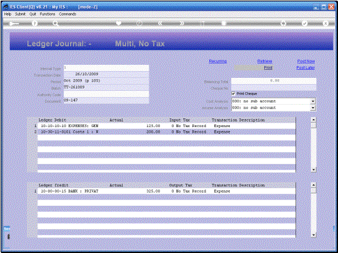Click the shield-shaped toolbar icon
Image resolution: width=338 pixels, height=253 pixels.
click(x=118, y=23)
